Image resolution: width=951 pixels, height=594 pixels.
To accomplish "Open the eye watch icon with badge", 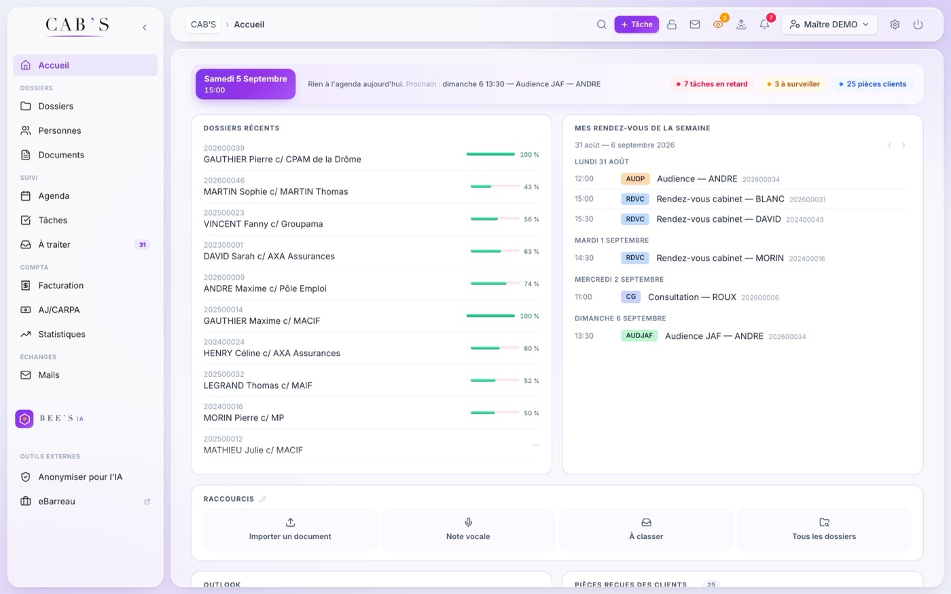I will point(718,24).
